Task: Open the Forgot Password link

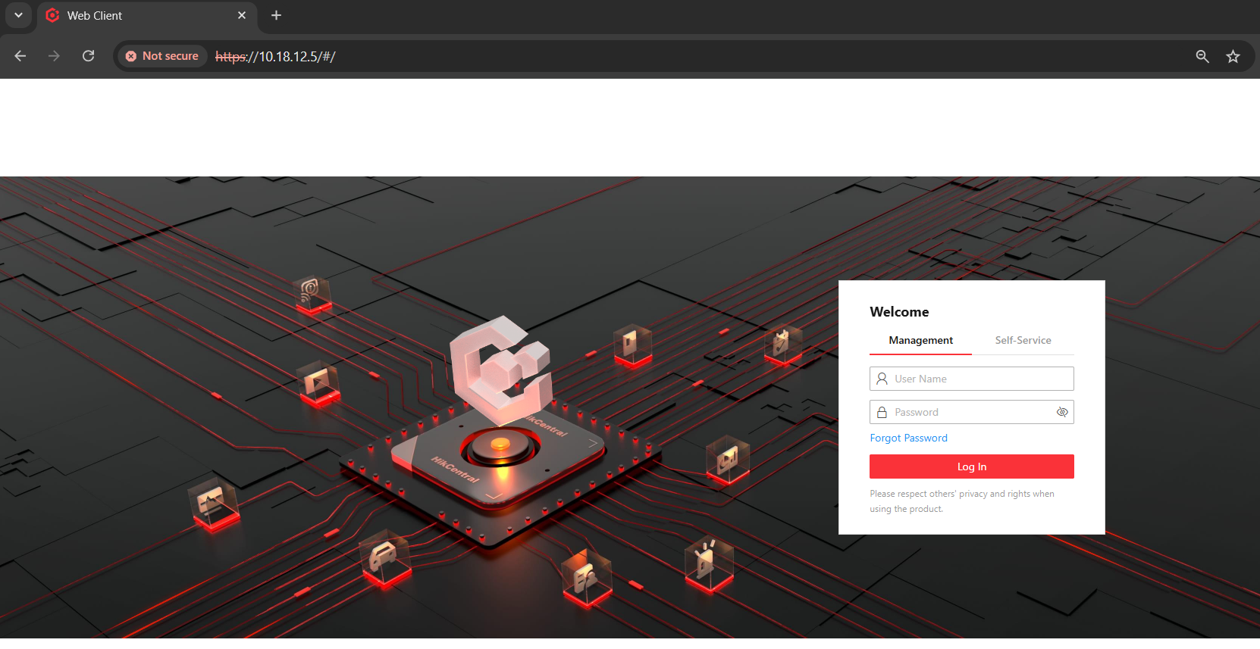Action: [x=908, y=438]
